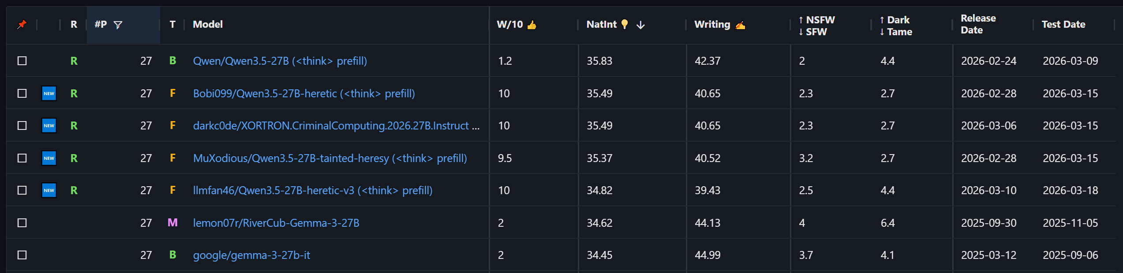Check the google/gemma-3-27b-it row checkbox
The image size is (1123, 273).
22,255
